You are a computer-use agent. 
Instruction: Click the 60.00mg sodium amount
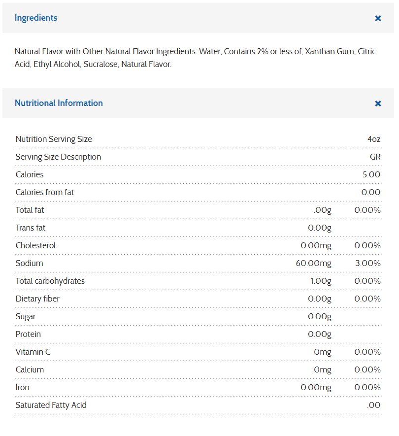313,263
